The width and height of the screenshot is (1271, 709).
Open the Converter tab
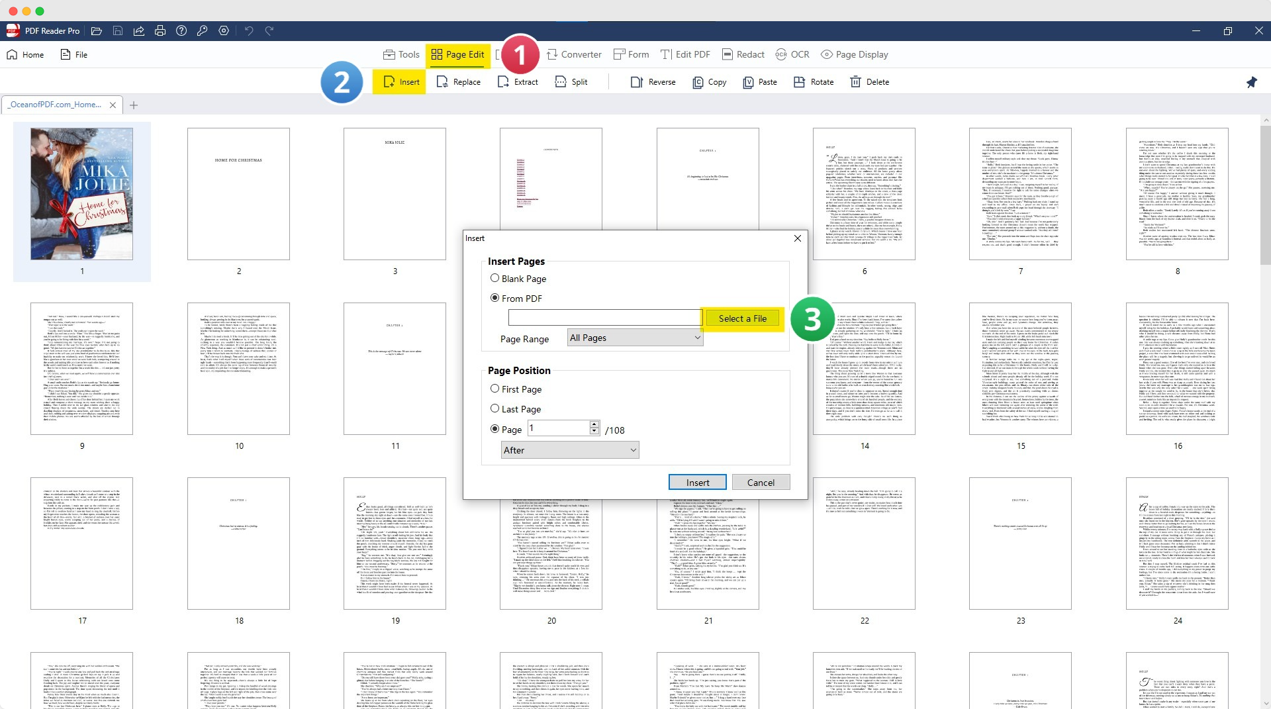point(574,55)
